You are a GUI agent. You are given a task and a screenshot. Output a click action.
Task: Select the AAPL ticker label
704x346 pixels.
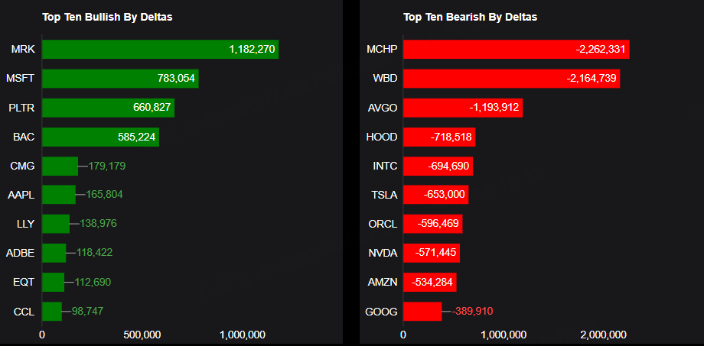pos(21,195)
